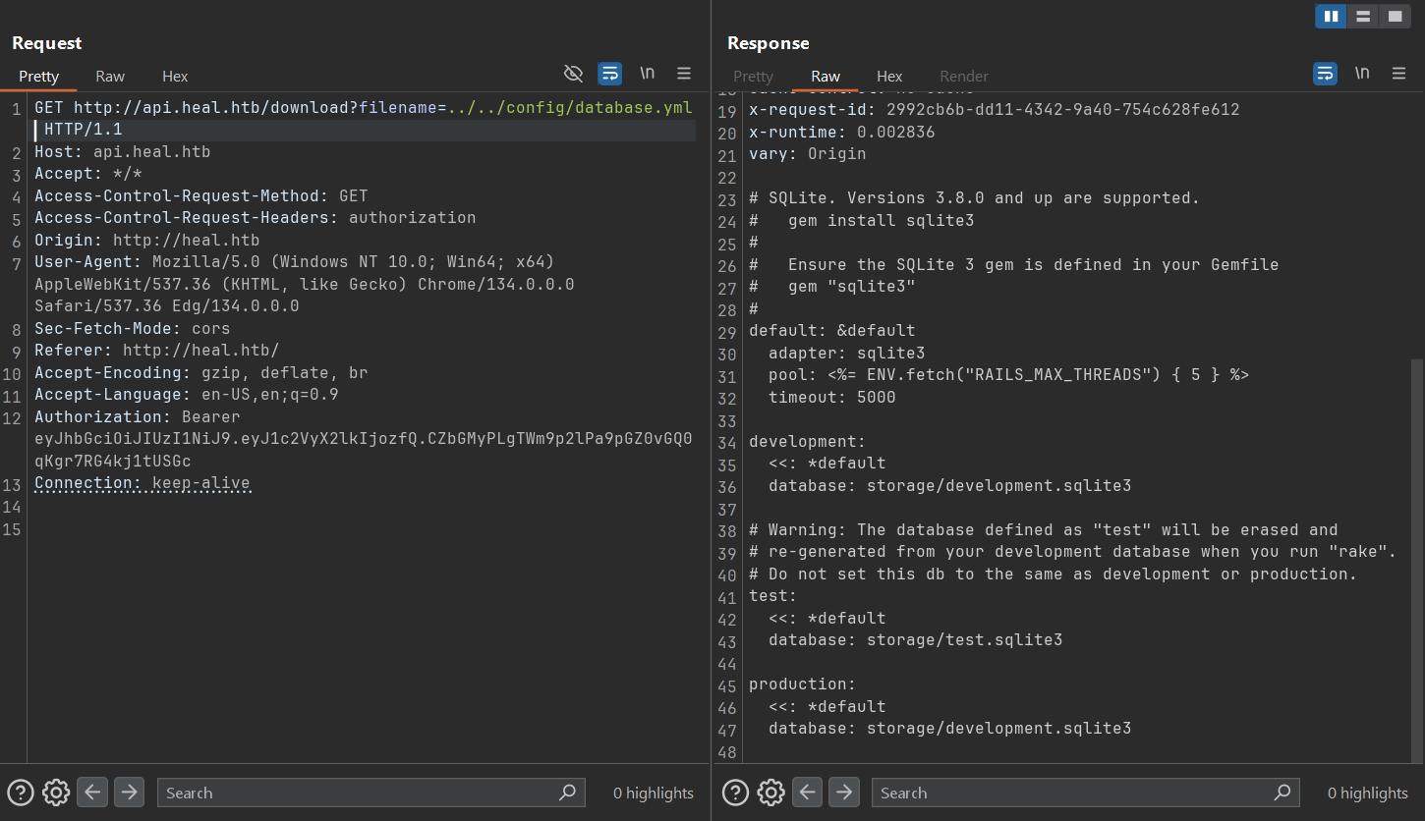The image size is (1425, 821).
Task: Go to previous match in Response search
Action: (x=807, y=792)
